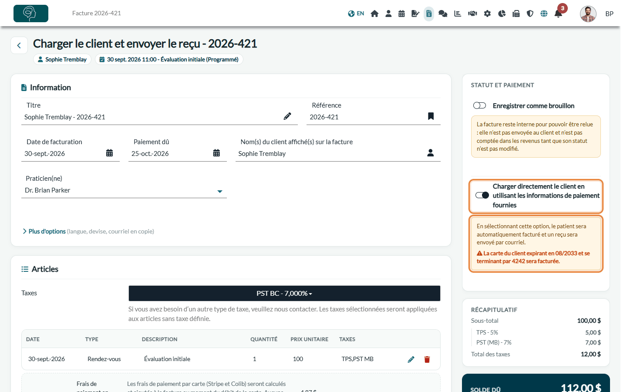The image size is (627, 392).
Task: Enable the Enregistrer comme brouillon switch
Action: coord(479,105)
